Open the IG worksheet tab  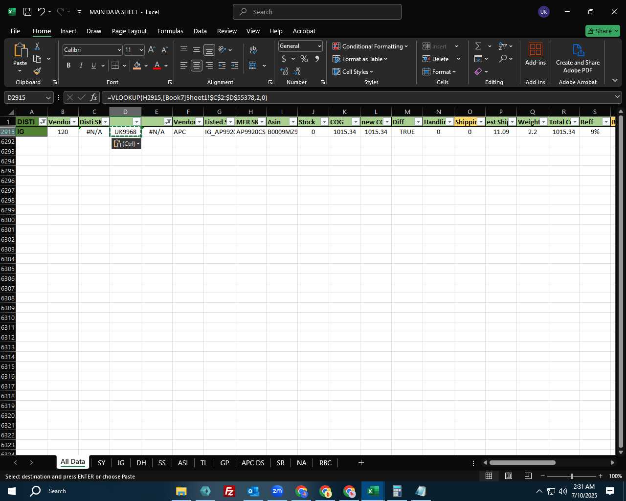tap(121, 463)
